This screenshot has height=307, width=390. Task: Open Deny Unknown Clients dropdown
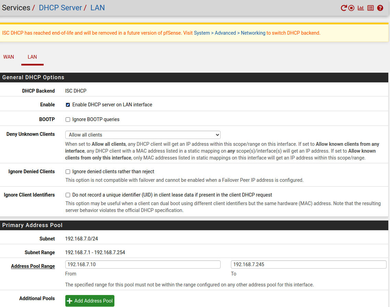(143, 134)
